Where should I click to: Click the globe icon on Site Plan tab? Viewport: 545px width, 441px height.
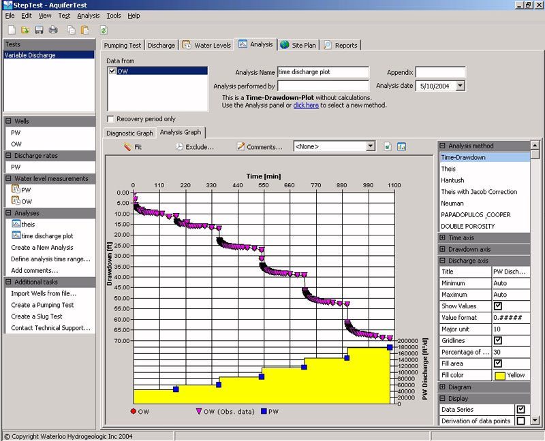click(x=285, y=44)
